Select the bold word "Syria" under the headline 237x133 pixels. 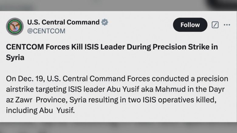[x=15, y=57]
